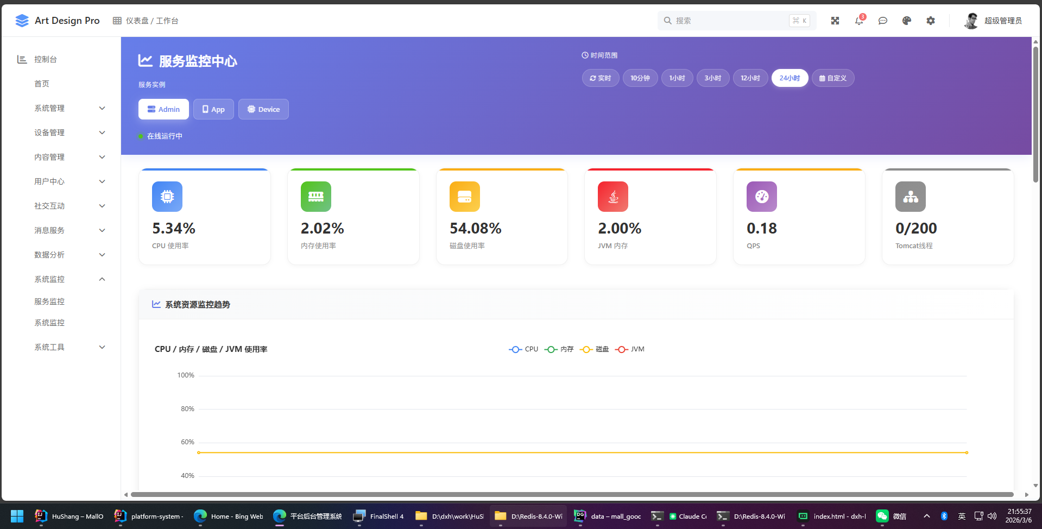Click the 仪表盘 grid icon next to the logo
1042x529 pixels.
tap(117, 20)
